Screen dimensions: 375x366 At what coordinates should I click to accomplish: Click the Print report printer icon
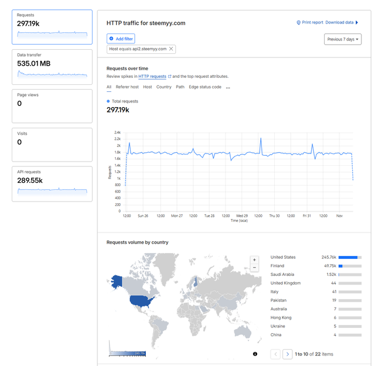click(x=299, y=23)
